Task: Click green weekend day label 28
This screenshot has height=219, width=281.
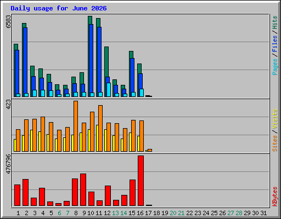Action: click(239, 213)
